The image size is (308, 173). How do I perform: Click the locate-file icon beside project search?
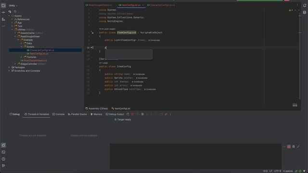10,12
